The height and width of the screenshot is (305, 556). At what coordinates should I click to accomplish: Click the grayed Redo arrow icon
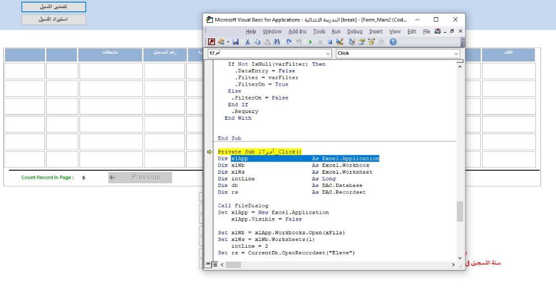pyautogui.click(x=299, y=42)
